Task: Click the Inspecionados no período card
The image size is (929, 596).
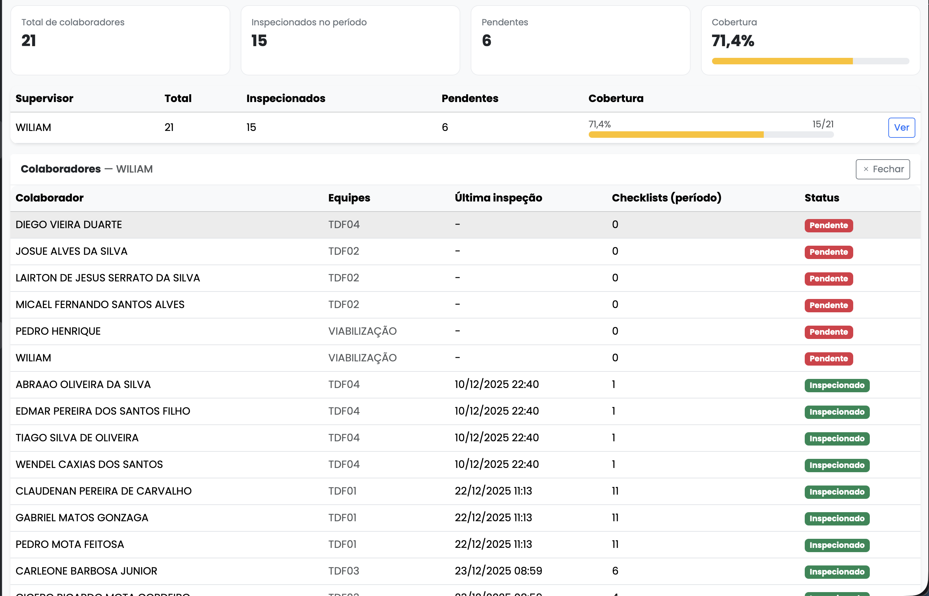Action: click(350, 40)
